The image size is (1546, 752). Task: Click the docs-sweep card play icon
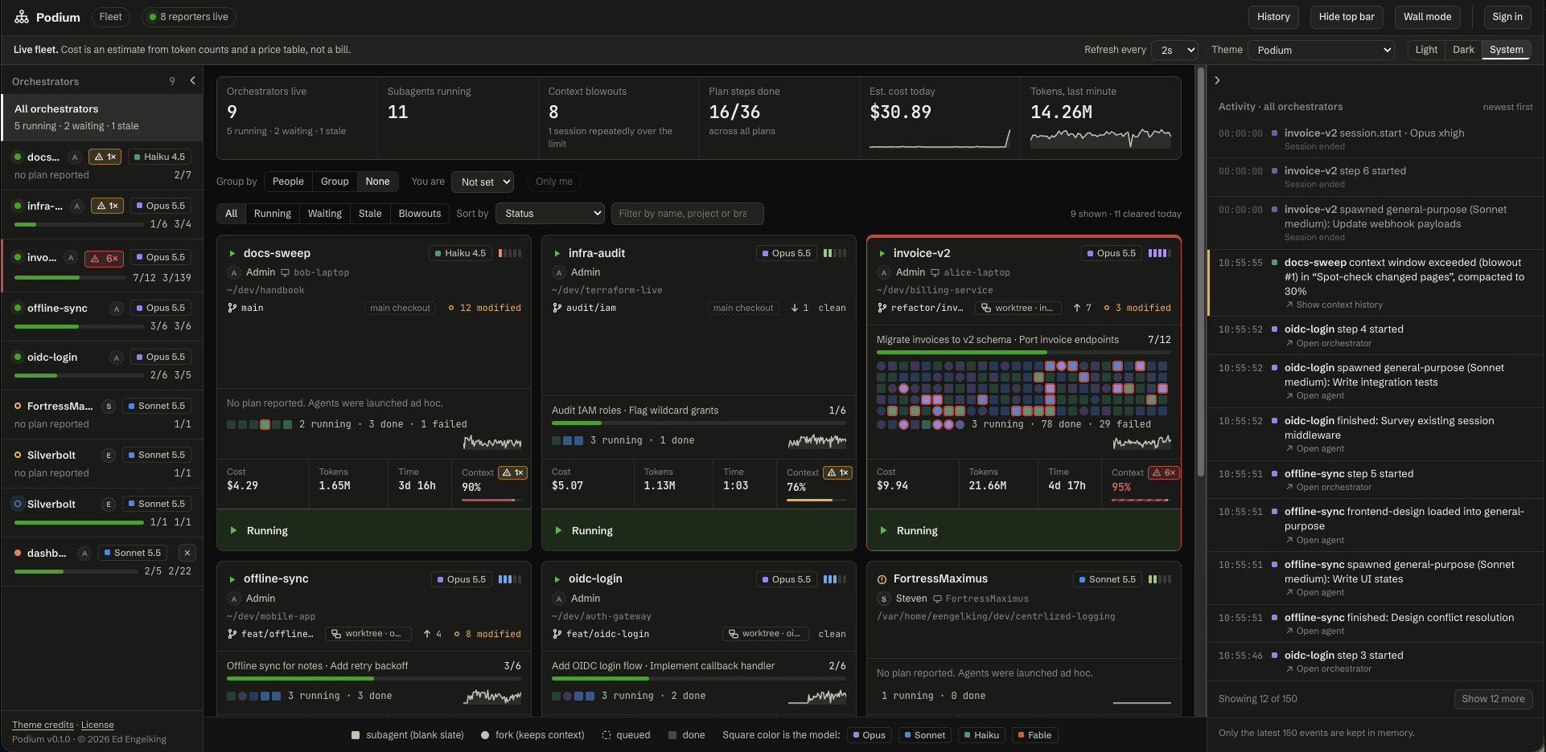click(232, 254)
